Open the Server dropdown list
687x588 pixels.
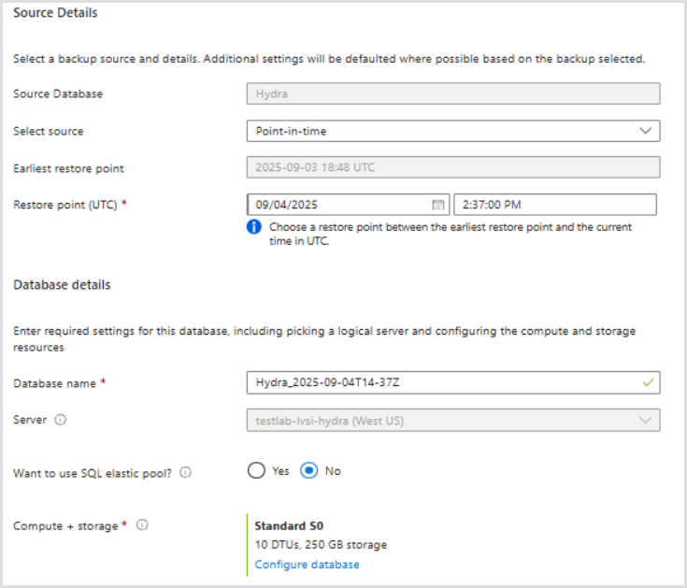tap(452, 421)
